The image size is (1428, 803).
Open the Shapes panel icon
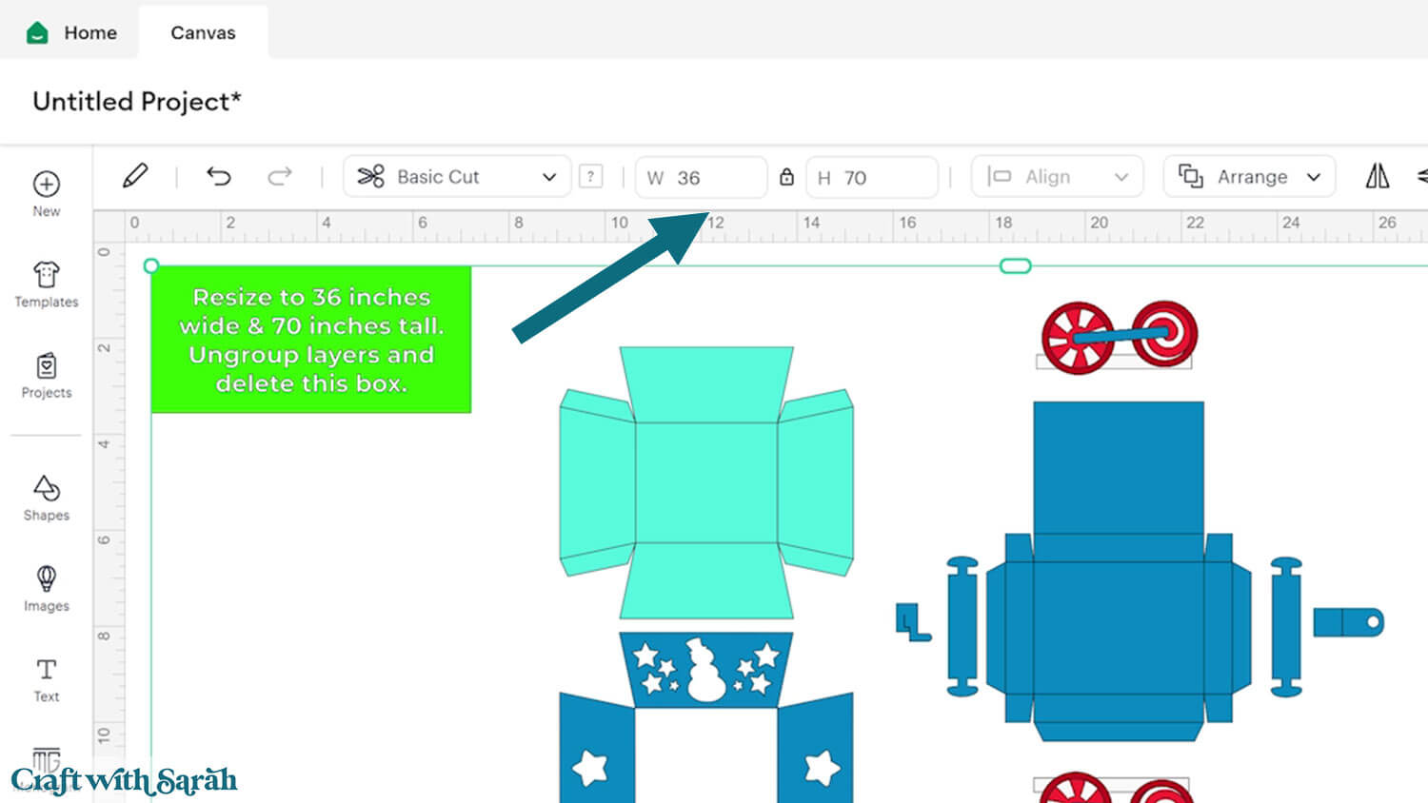click(x=47, y=488)
